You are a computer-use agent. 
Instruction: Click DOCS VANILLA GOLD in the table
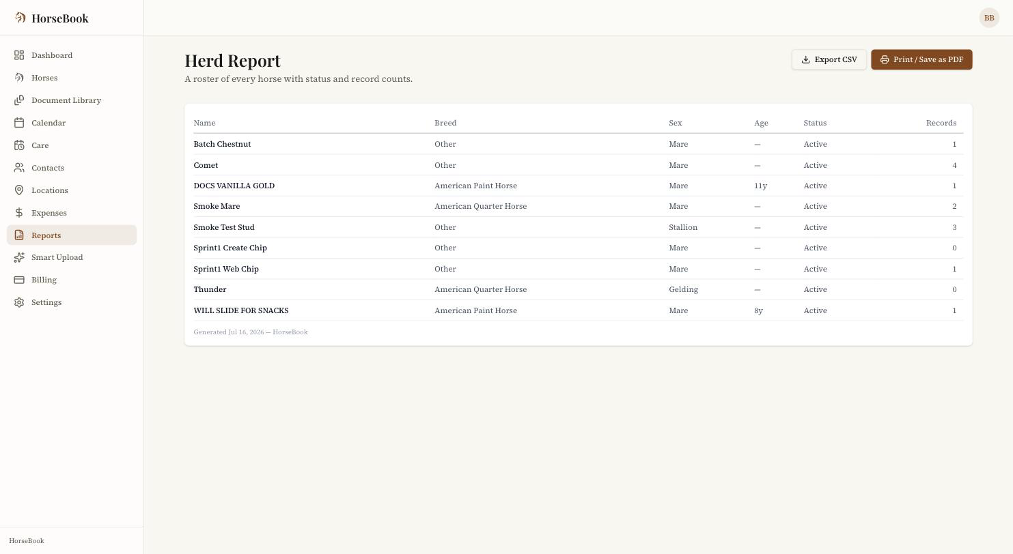pos(234,186)
